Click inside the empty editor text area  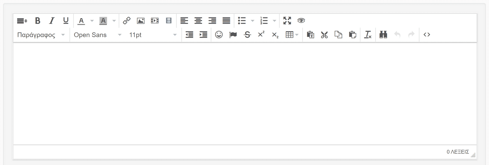pyautogui.click(x=245, y=93)
